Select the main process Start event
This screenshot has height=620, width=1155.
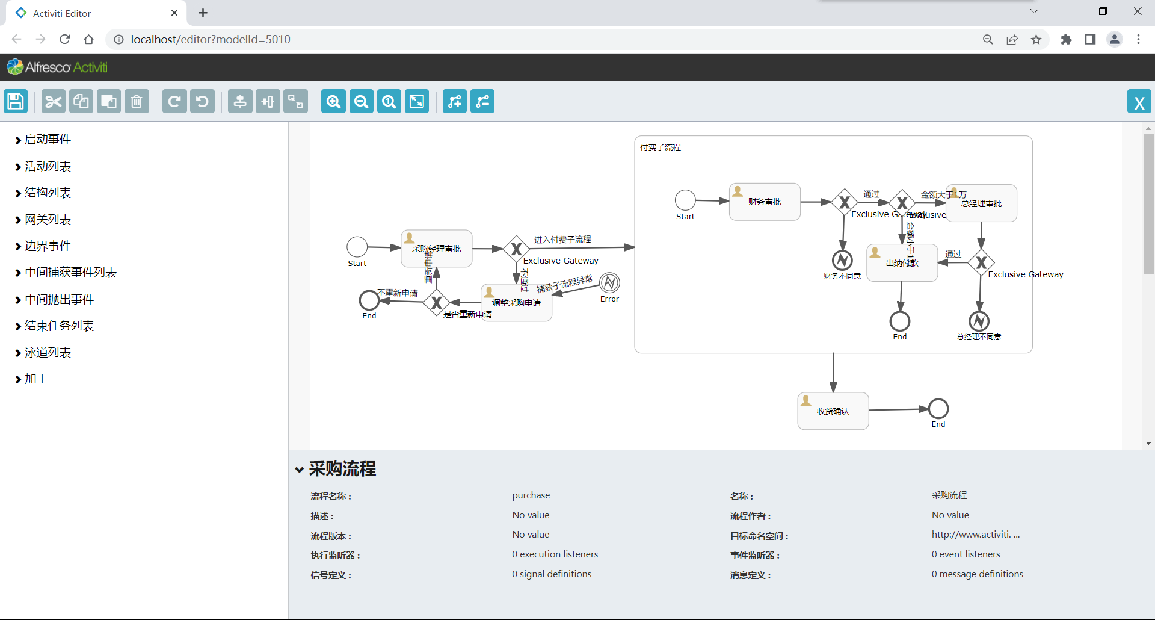[x=357, y=247]
